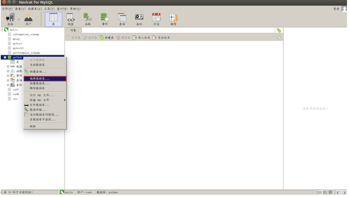Screen dimensions: 350x197
Task: Choose 关闭数据库 in context menu
Action: 45,65
